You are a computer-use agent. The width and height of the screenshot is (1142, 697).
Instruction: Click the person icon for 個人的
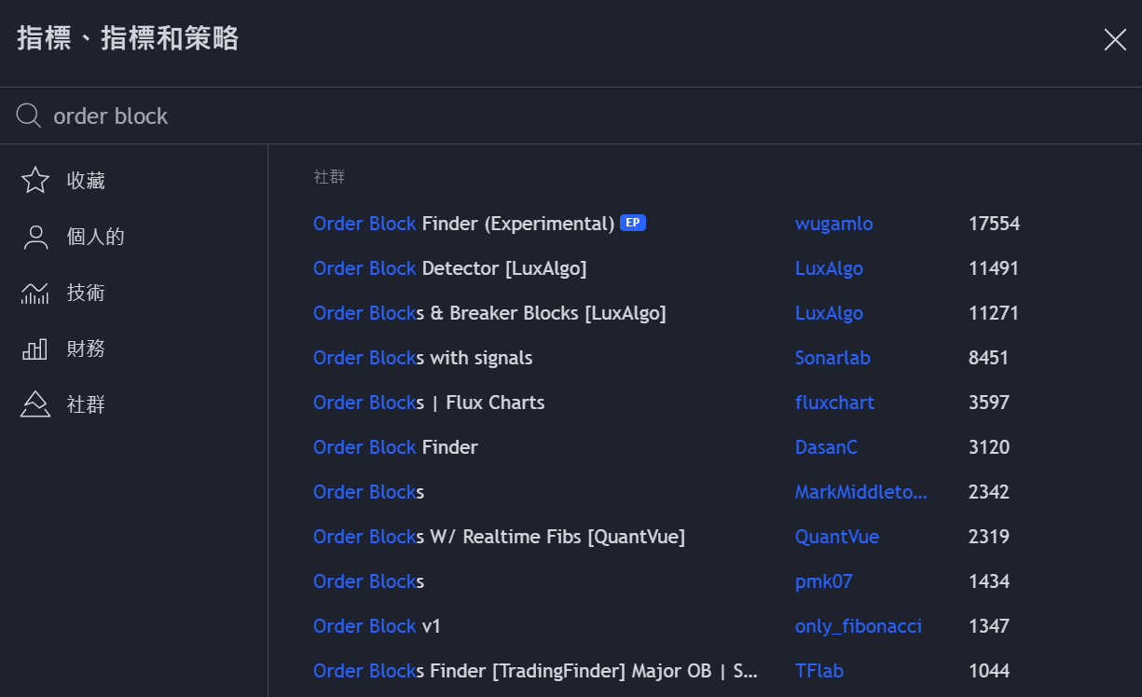coord(35,237)
